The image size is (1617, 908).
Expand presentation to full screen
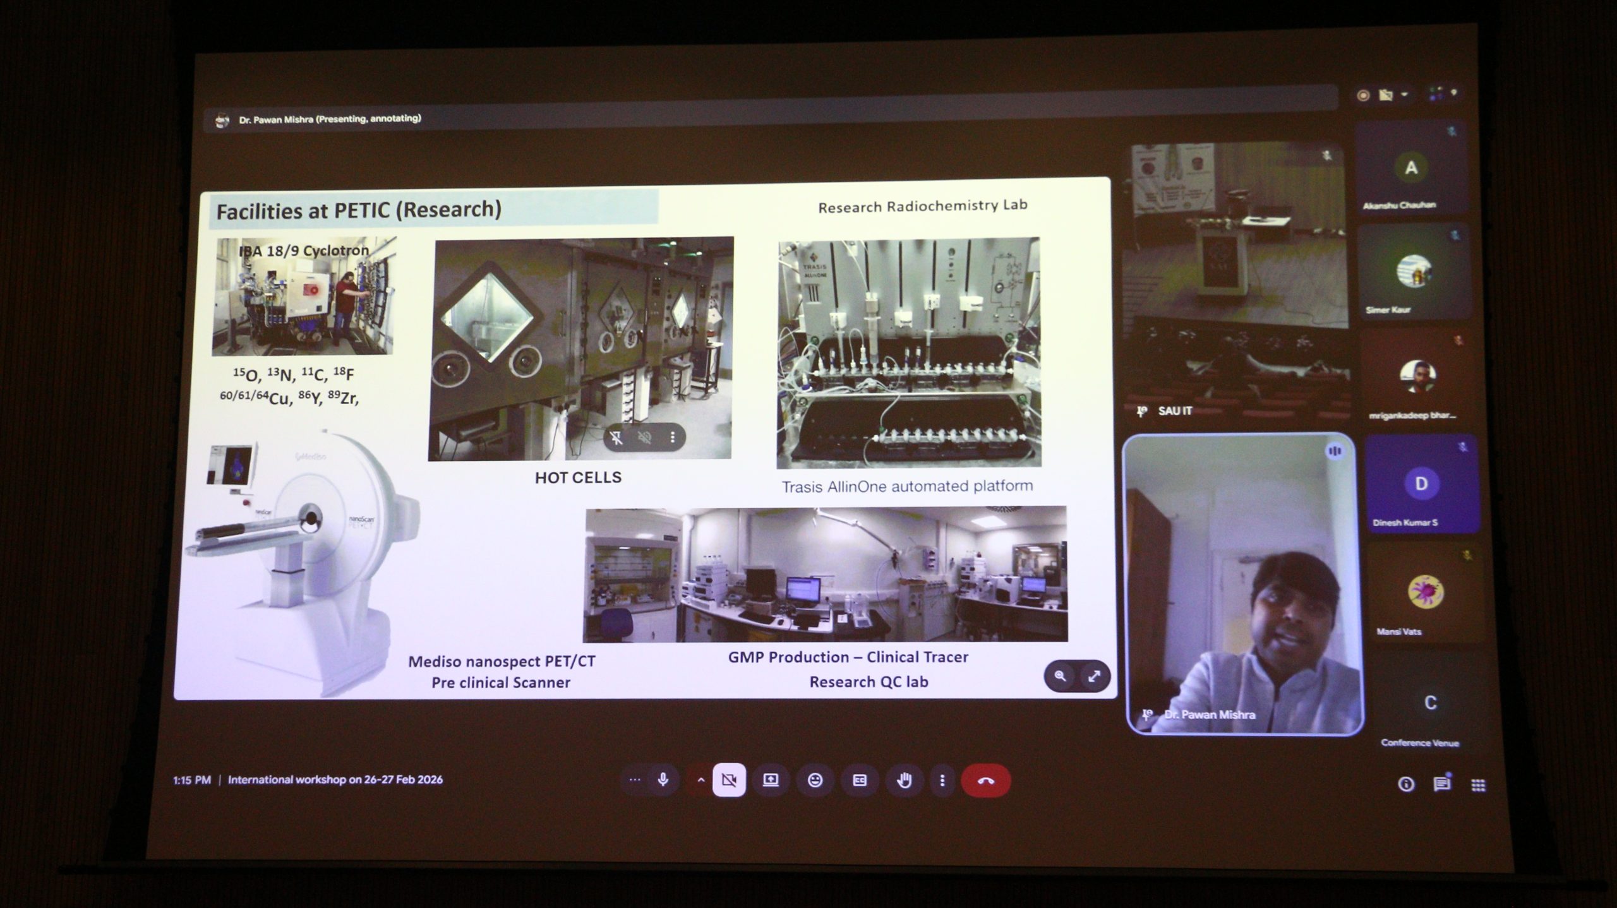coord(1094,676)
